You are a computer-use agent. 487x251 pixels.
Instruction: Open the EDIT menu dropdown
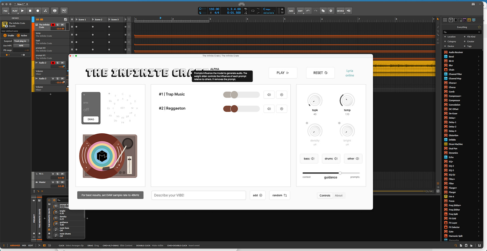tap(300, 11)
